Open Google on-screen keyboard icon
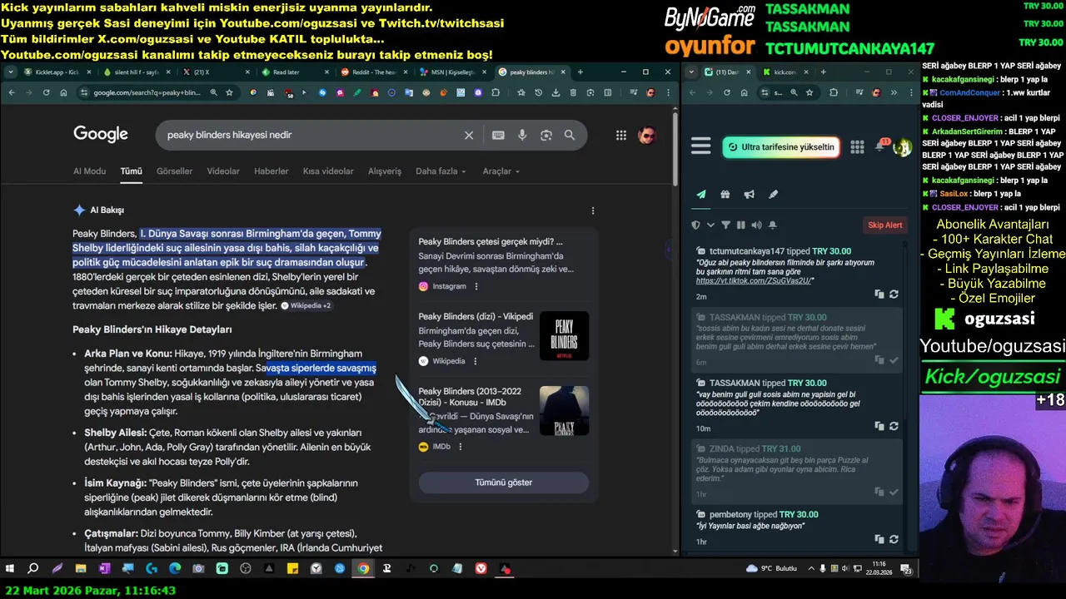This screenshot has height=599, width=1066. click(498, 135)
